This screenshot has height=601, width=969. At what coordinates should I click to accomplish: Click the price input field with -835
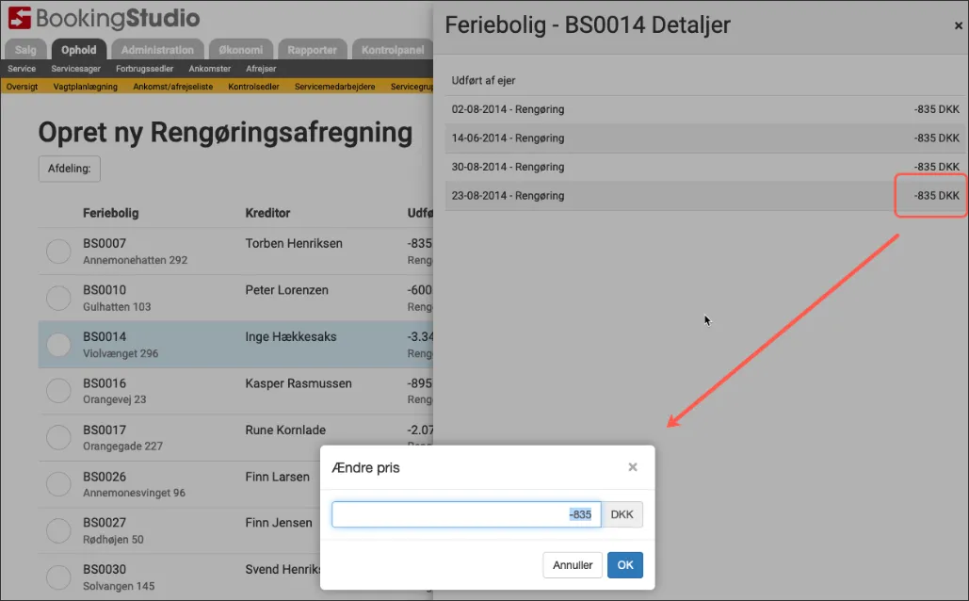click(x=465, y=514)
